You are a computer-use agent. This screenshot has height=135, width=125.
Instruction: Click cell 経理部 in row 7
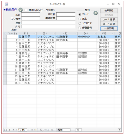87,56
